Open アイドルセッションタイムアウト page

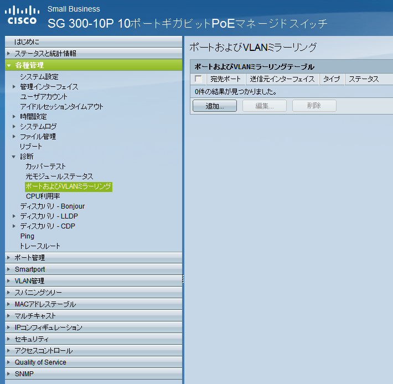tap(61, 107)
